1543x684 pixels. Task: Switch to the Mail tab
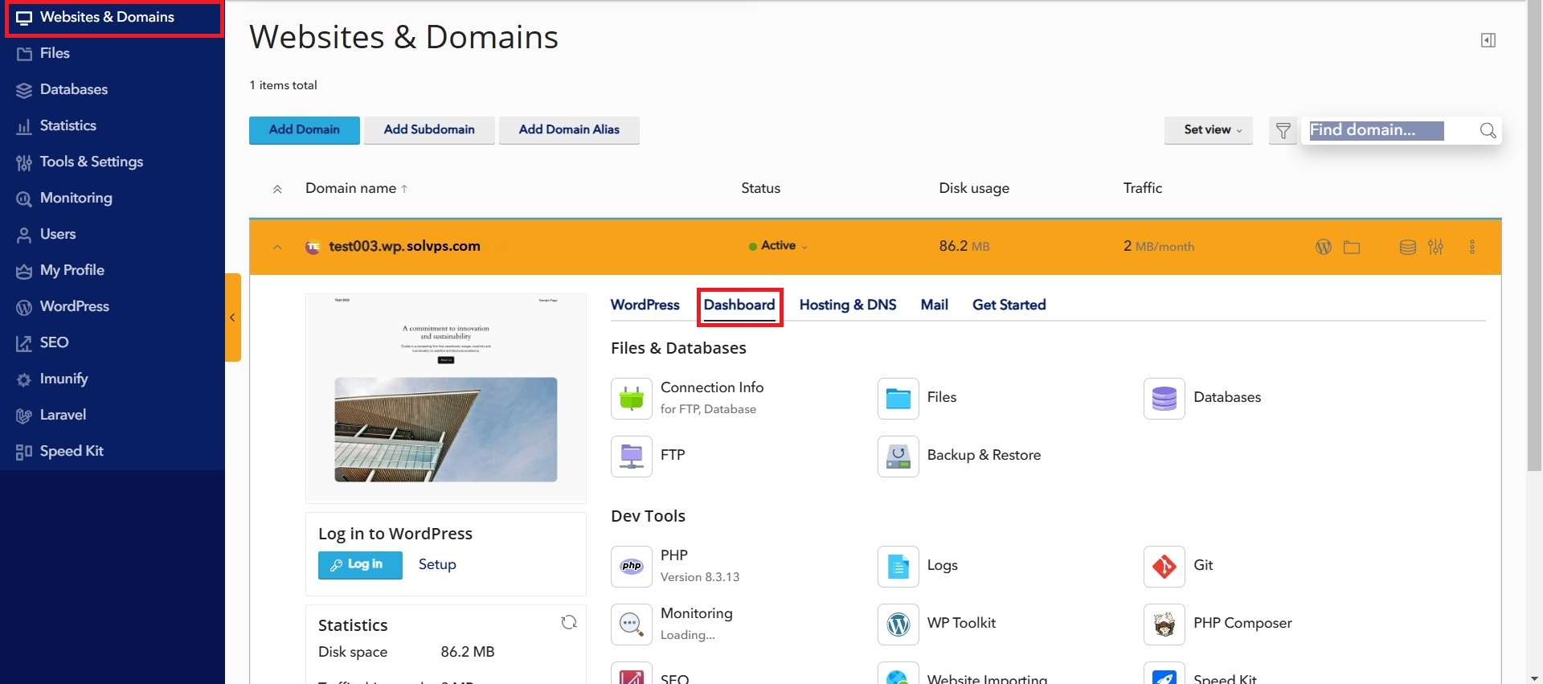tap(935, 305)
